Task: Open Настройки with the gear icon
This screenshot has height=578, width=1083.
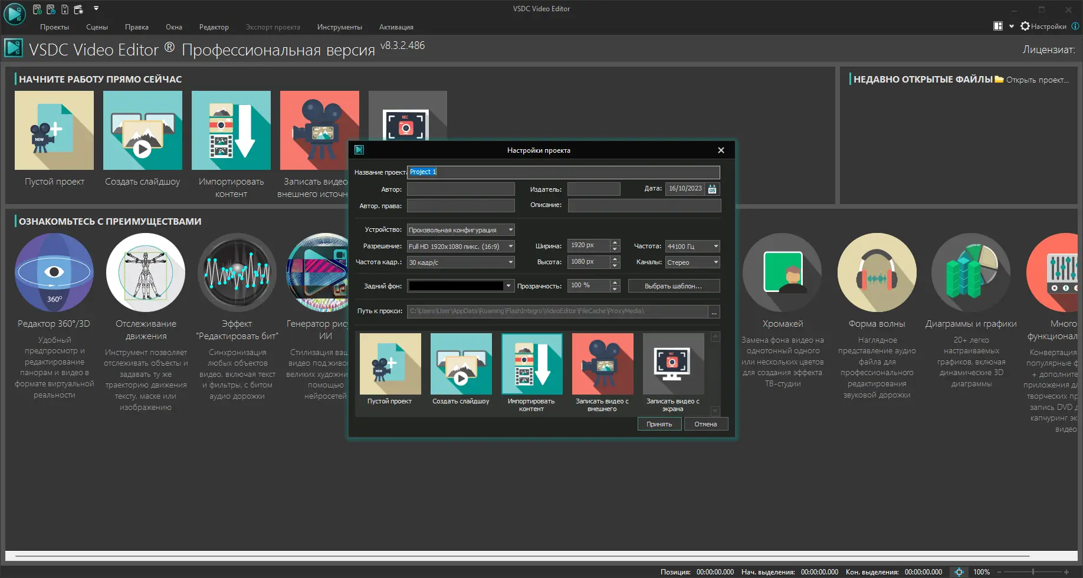Action: coord(1043,27)
